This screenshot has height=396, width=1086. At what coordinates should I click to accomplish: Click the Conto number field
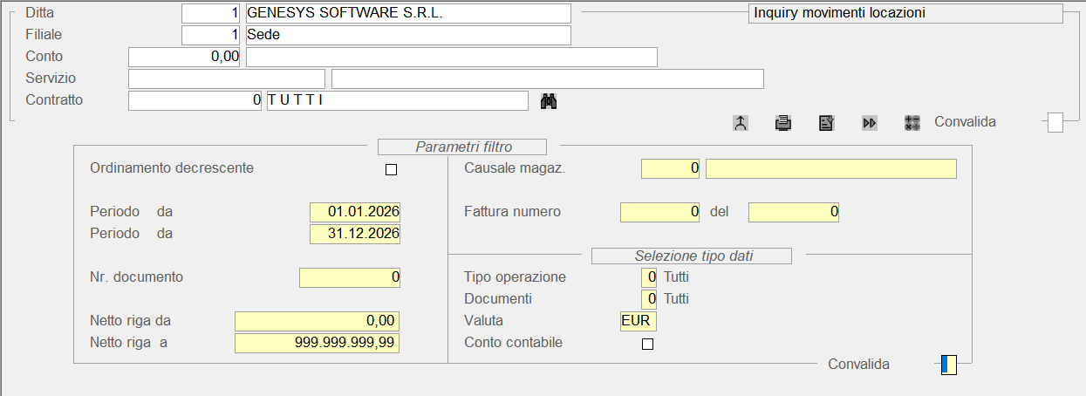click(x=184, y=58)
